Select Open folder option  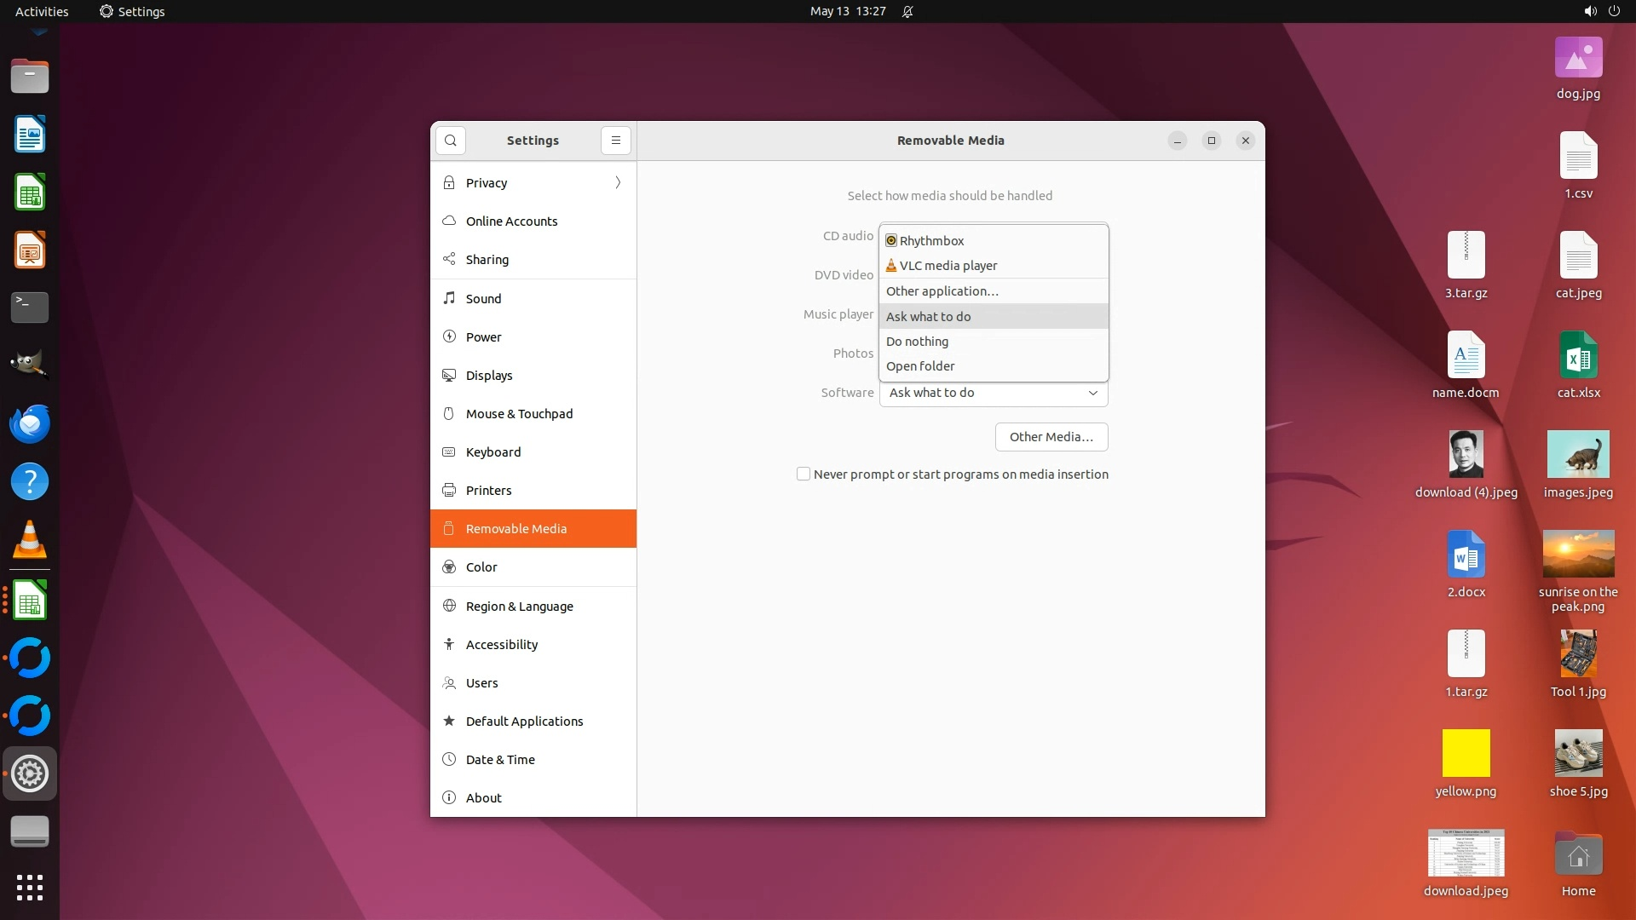pyautogui.click(x=920, y=366)
